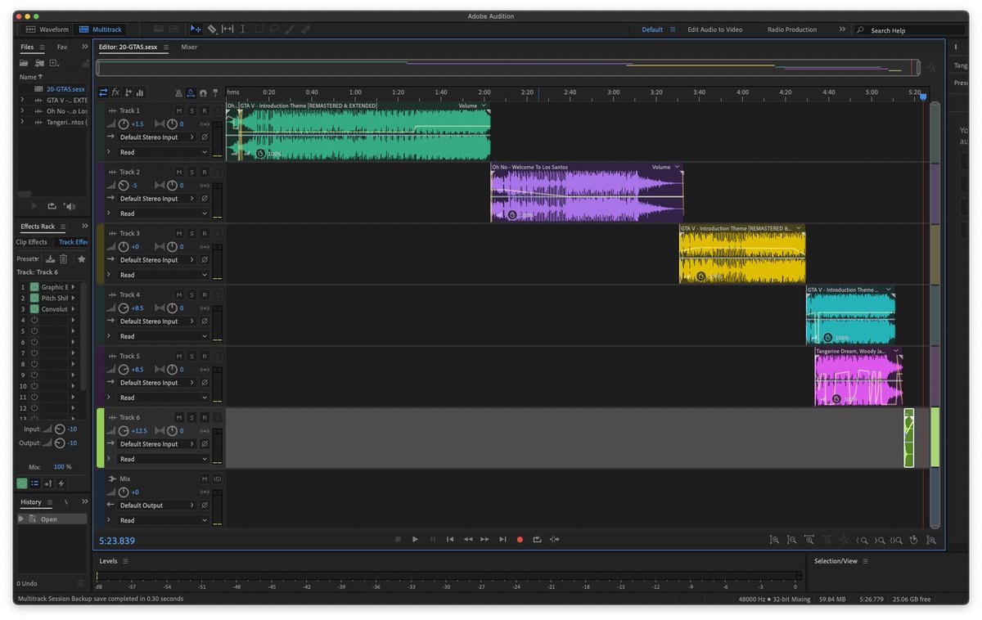Adjust Track 4 pan knob
The height and width of the screenshot is (620, 982).
click(x=172, y=308)
